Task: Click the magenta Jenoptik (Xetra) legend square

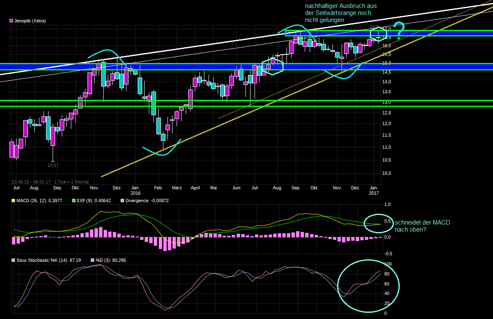Action: 11,21
